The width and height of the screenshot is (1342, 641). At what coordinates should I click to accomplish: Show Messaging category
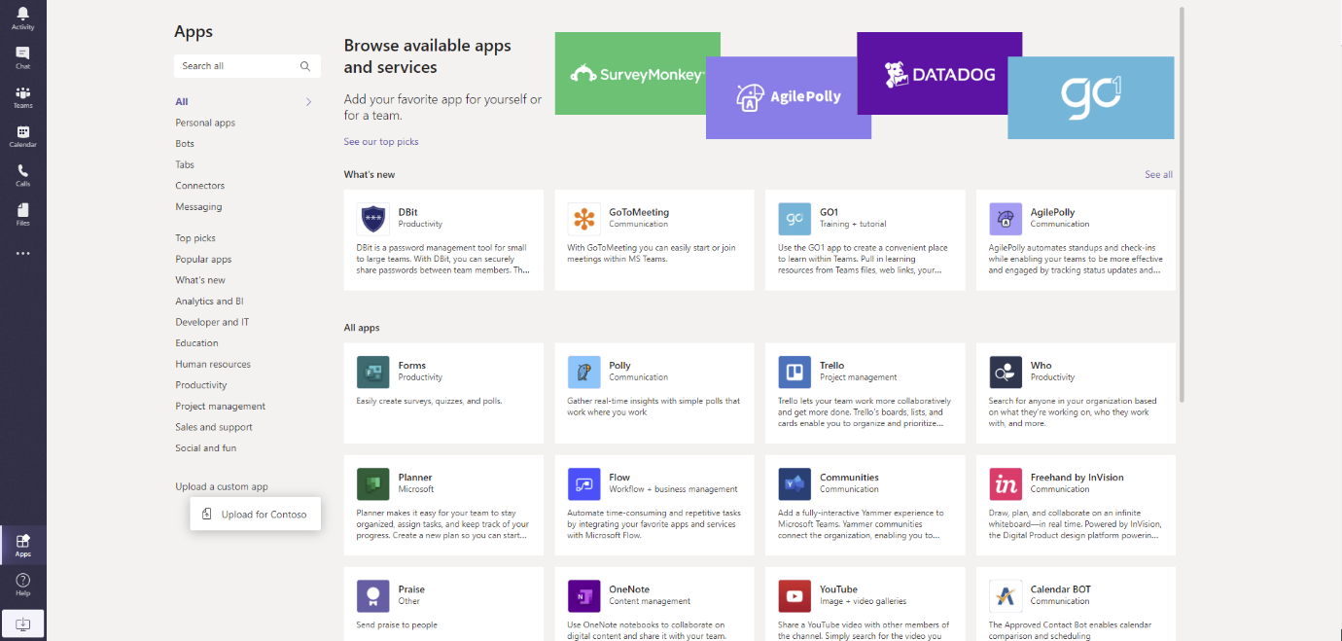pyautogui.click(x=198, y=207)
